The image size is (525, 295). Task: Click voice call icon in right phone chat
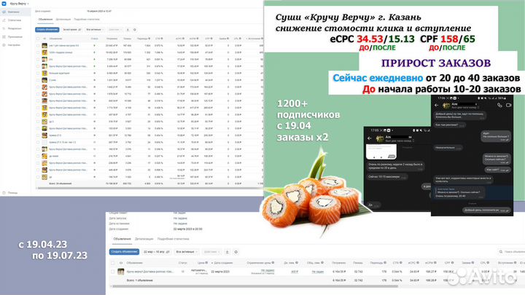click(499, 105)
